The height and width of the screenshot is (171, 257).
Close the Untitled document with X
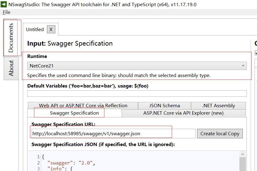pyautogui.click(x=51, y=29)
